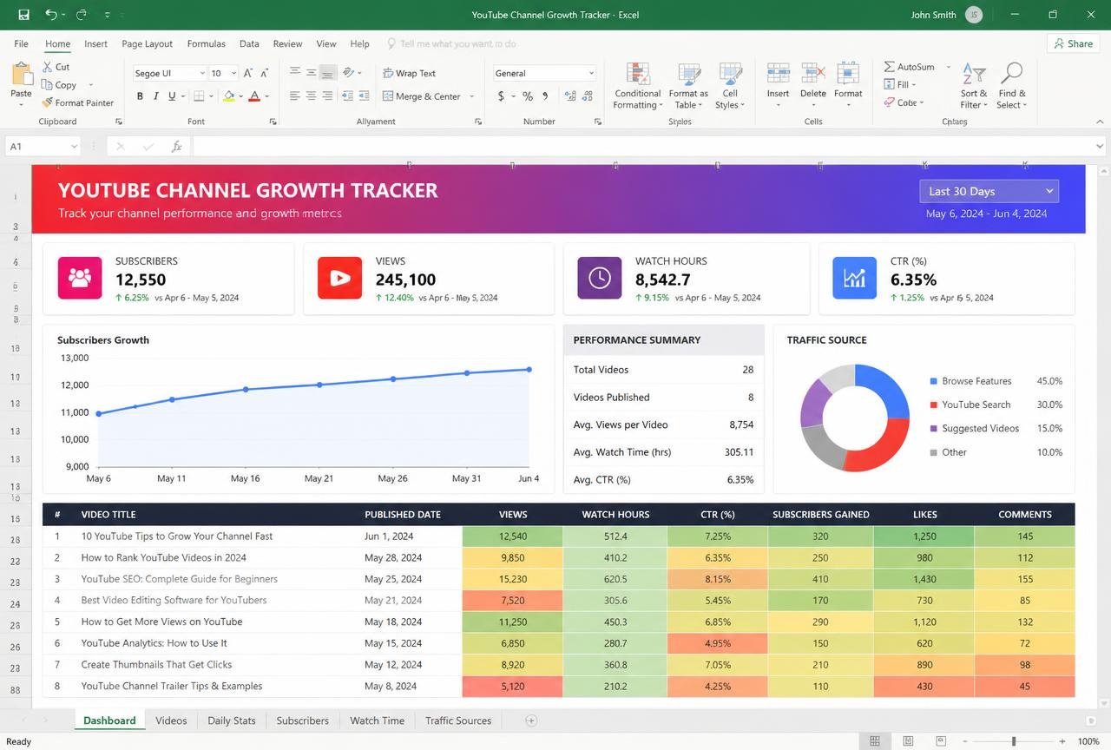The height and width of the screenshot is (750, 1111).
Task: Open the Format as Table gallery
Action: tap(688, 86)
